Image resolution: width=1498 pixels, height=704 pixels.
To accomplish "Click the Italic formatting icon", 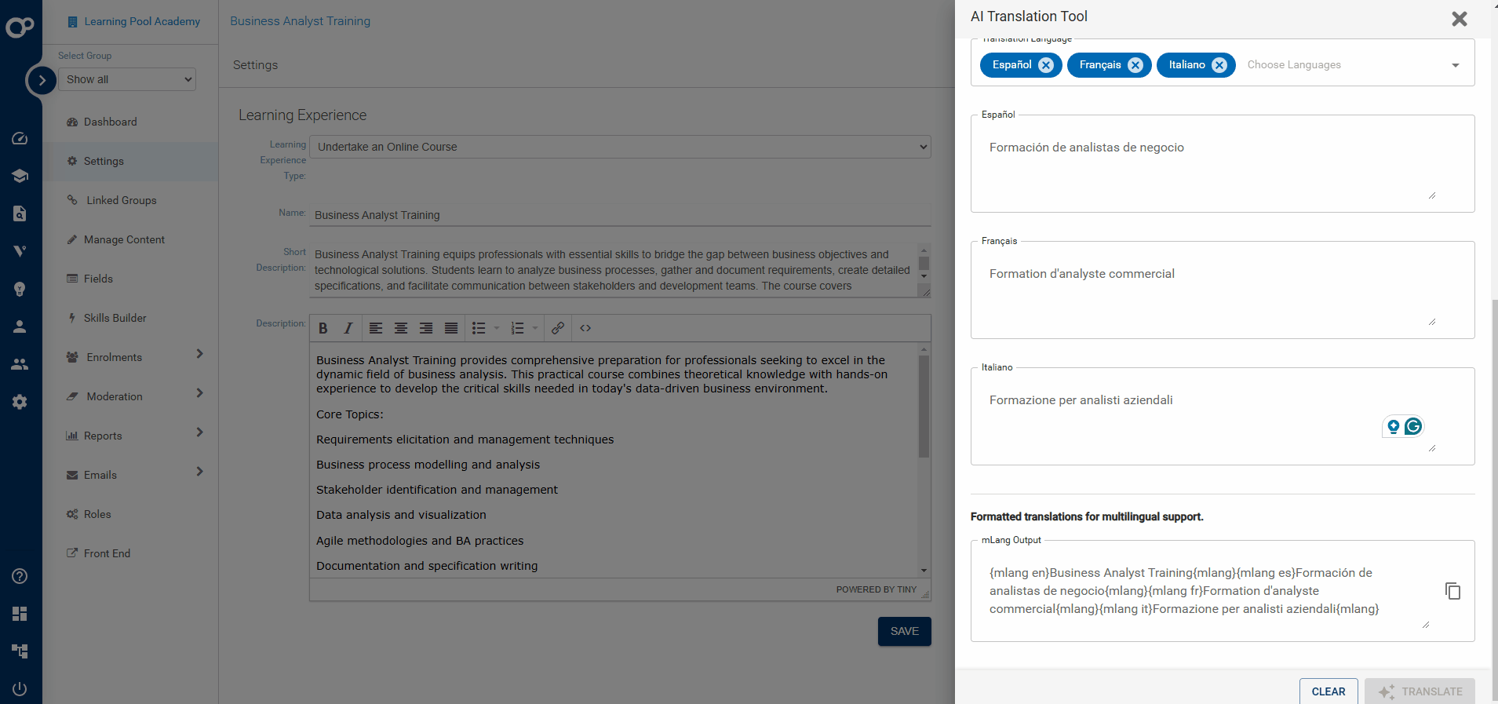I will point(348,328).
